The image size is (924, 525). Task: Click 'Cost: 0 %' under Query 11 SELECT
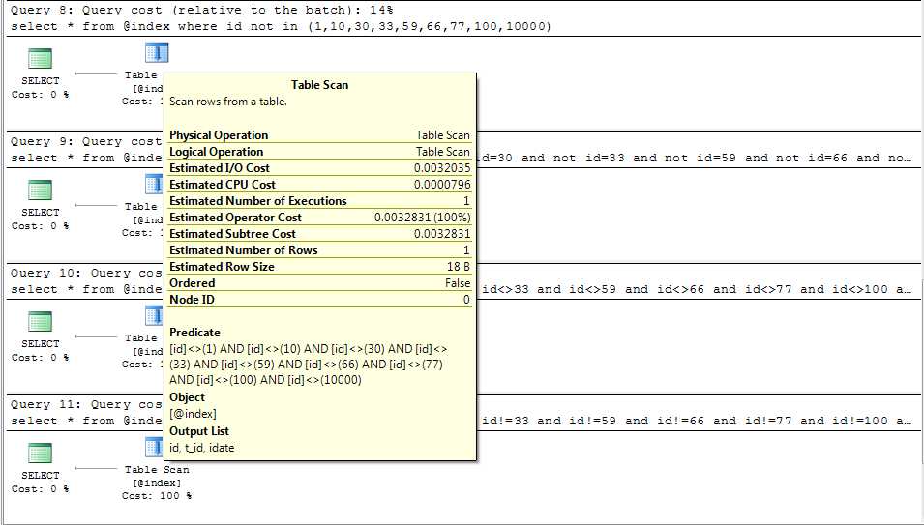tap(40, 489)
